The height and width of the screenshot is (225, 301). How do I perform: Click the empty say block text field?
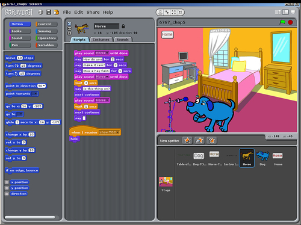click(x=84, y=119)
